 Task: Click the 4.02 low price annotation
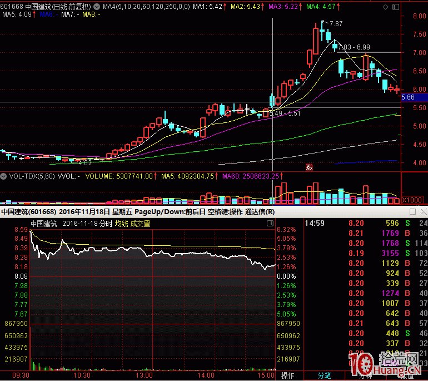(85, 163)
